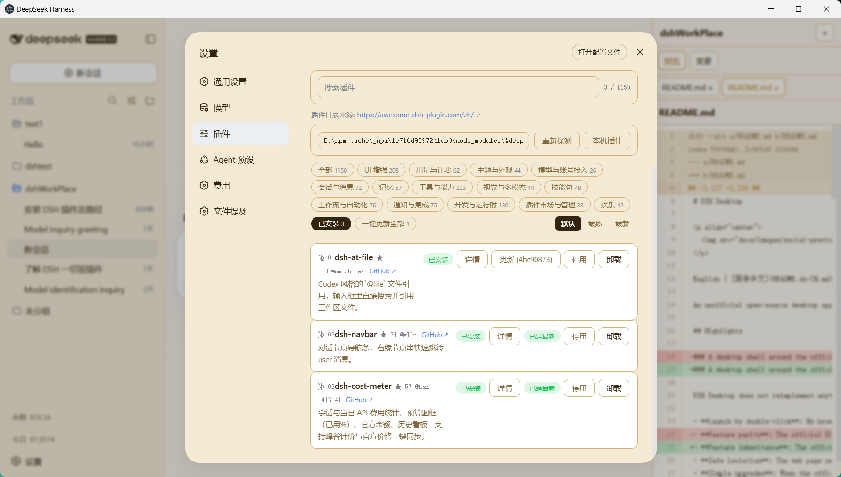Open the awesome-dsh-plugin.com catalog link
This screenshot has height=477, width=841.
415,115
